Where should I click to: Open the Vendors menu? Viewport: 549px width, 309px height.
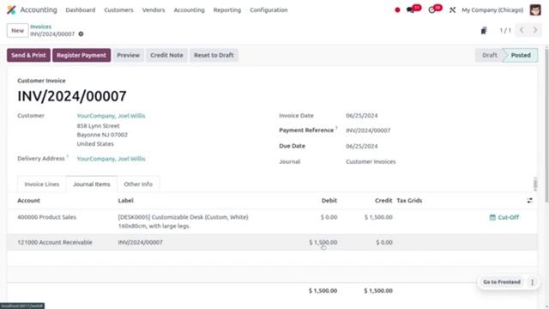154,10
